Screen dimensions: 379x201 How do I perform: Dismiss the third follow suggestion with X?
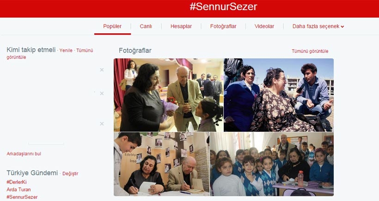pos(102,124)
